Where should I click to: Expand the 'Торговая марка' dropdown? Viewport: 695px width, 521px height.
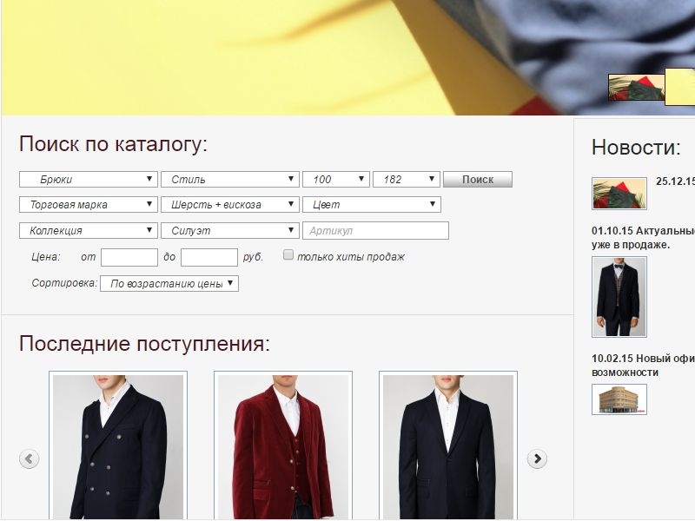coord(88,205)
